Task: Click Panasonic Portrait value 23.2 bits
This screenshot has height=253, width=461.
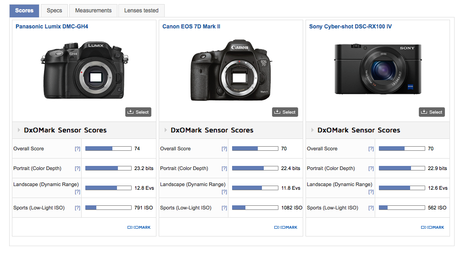Action: tap(144, 168)
